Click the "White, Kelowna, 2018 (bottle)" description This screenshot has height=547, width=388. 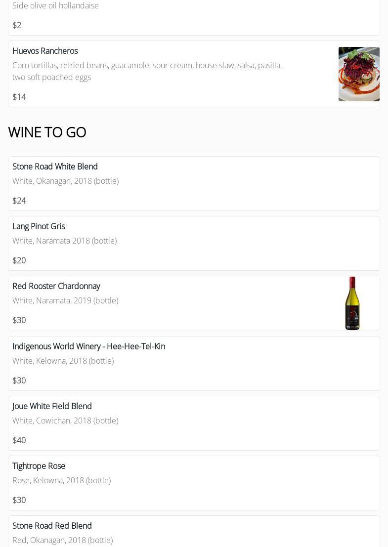point(63,361)
